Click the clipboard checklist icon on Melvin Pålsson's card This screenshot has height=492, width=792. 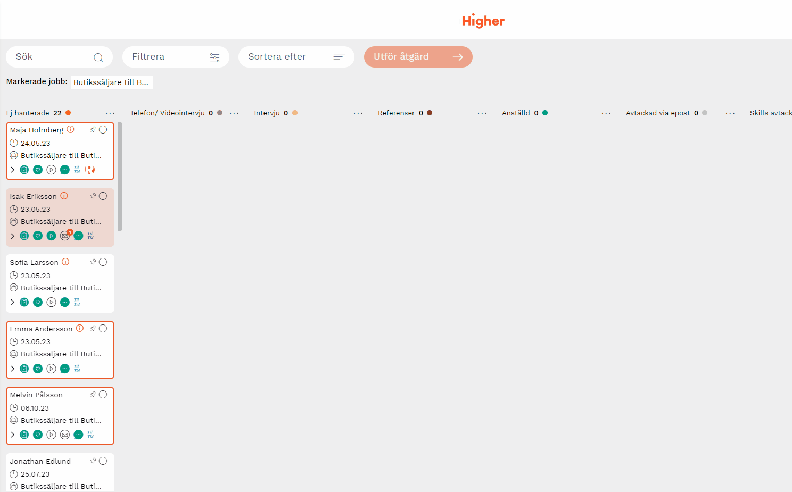pos(24,435)
